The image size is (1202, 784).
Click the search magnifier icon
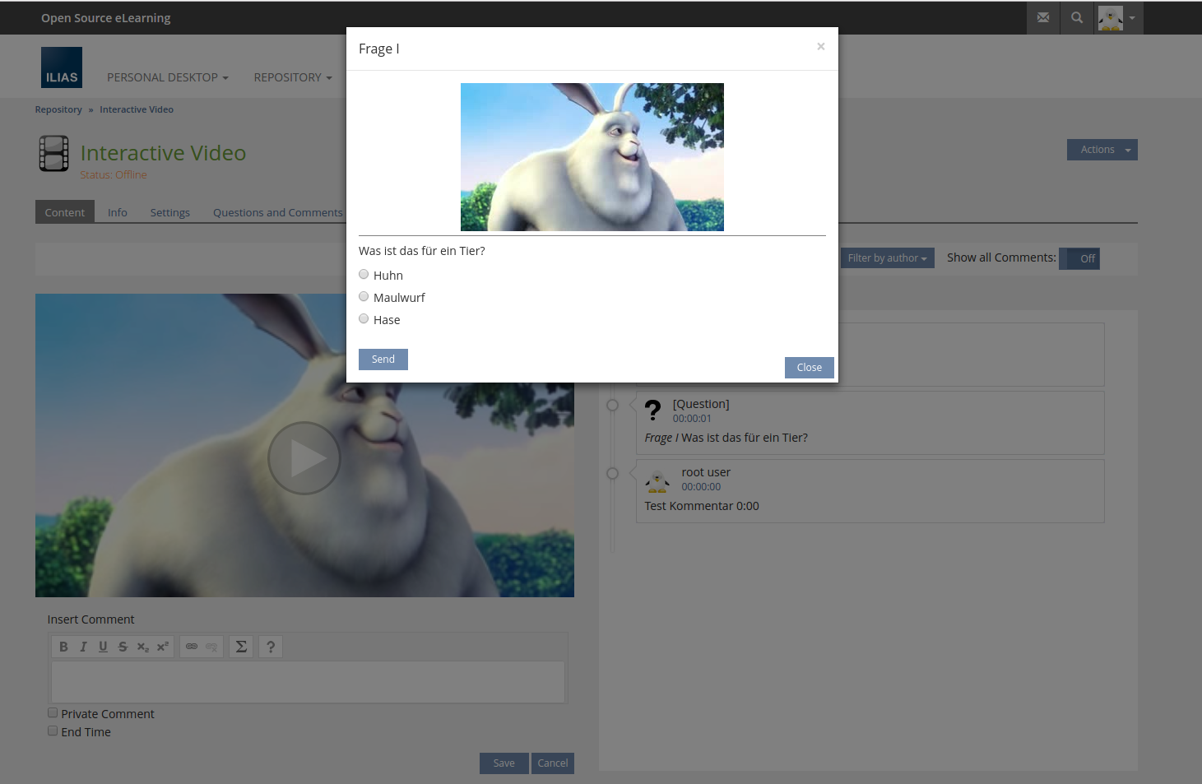click(1076, 17)
